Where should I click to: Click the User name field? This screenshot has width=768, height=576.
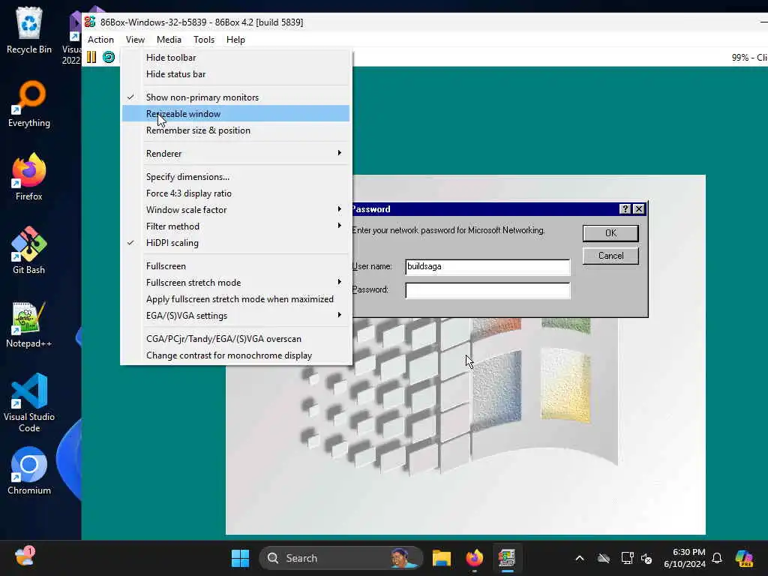[x=487, y=267]
